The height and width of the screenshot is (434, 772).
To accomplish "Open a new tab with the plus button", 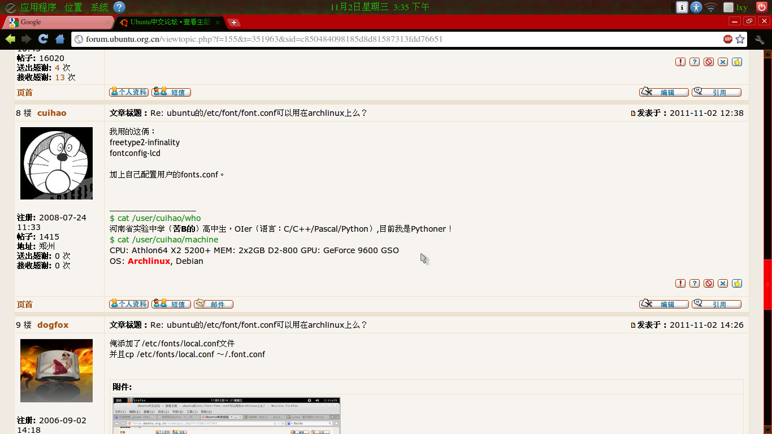I will pyautogui.click(x=233, y=23).
